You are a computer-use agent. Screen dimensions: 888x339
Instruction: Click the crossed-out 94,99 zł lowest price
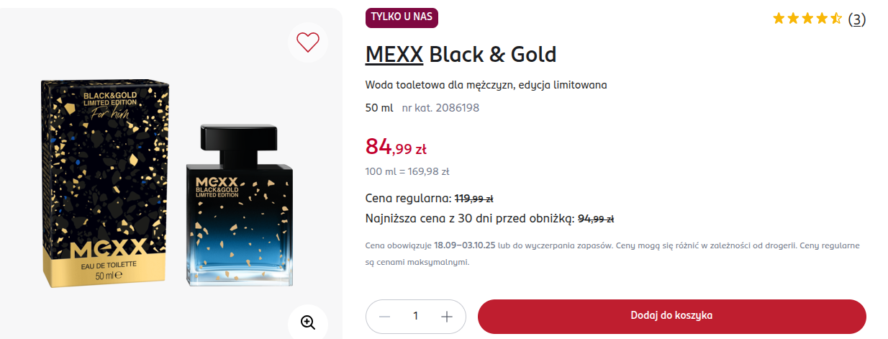[x=596, y=219]
